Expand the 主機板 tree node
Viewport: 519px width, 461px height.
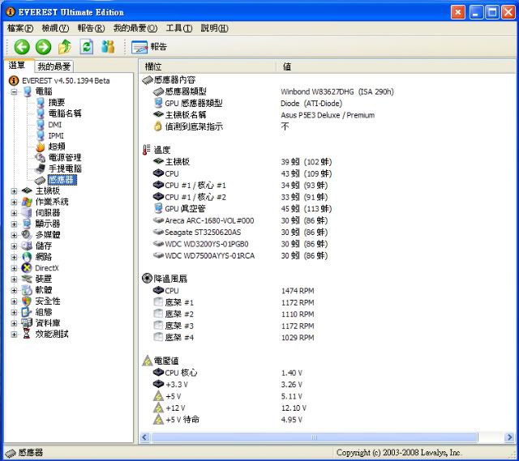pyautogui.click(x=14, y=190)
